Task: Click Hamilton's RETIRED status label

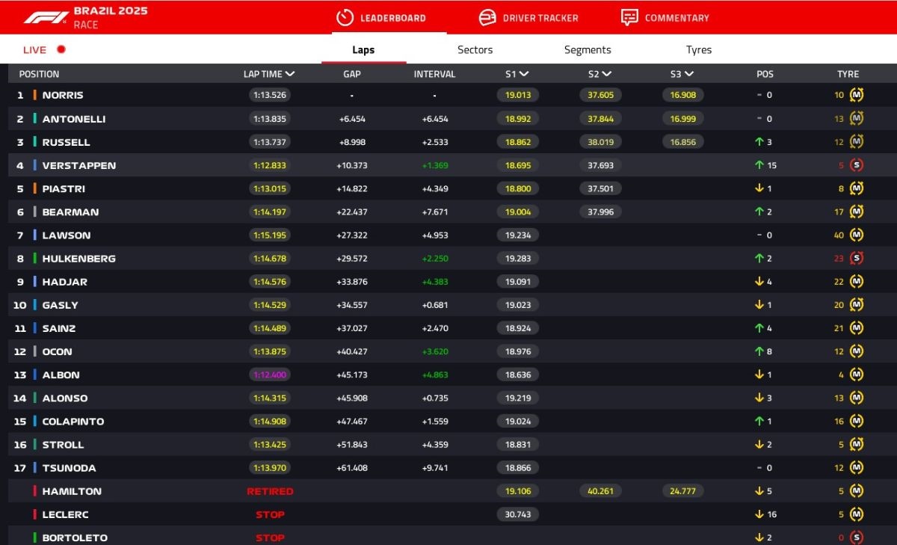Action: [x=270, y=491]
